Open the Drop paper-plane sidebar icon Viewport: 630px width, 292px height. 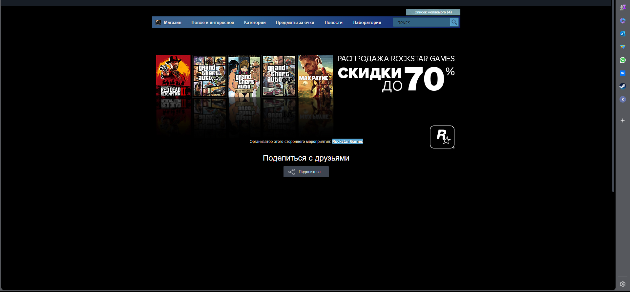click(622, 47)
